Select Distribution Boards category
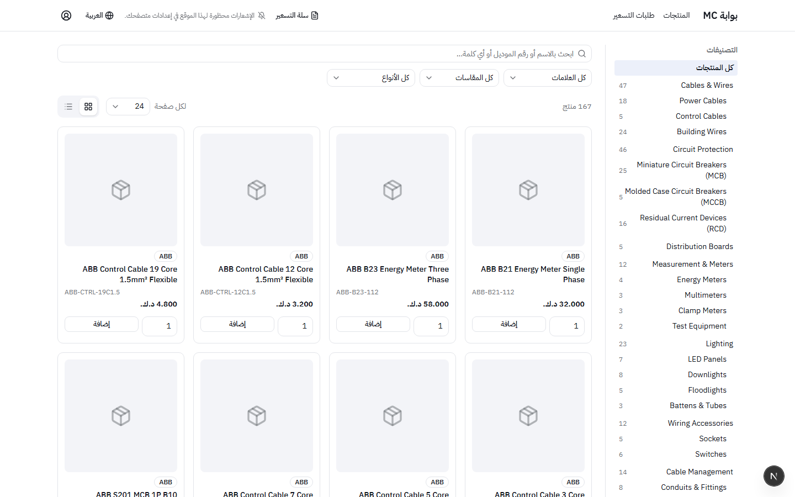 [x=676, y=246]
